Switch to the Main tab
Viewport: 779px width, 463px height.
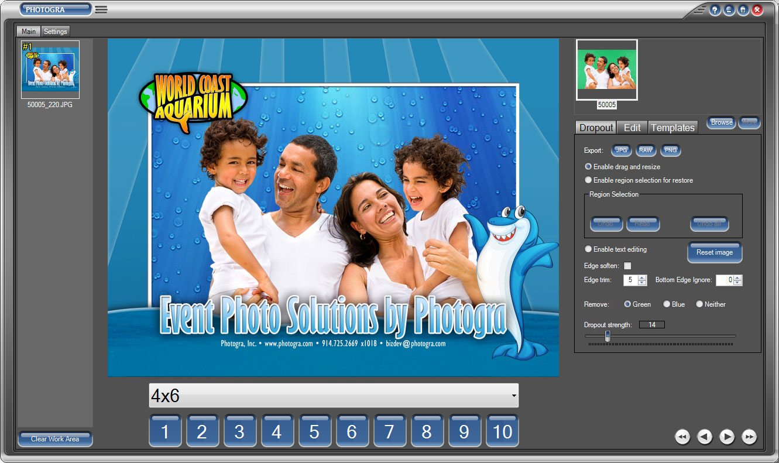29,31
